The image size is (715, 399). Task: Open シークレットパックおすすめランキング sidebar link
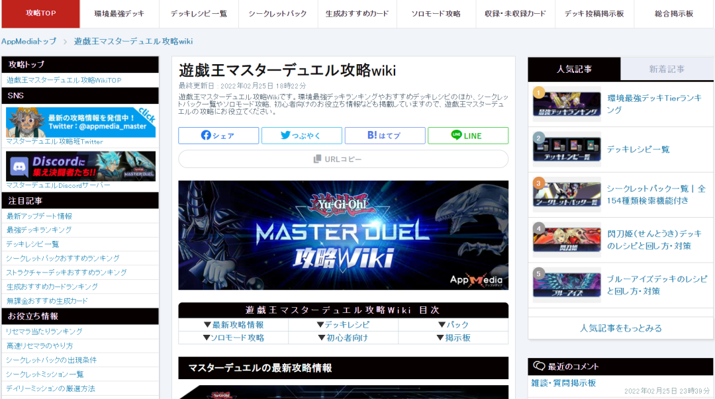click(x=63, y=258)
